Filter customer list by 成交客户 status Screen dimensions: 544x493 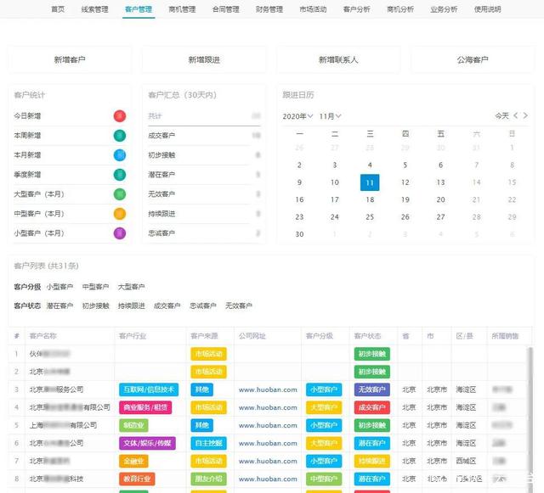[167, 305]
